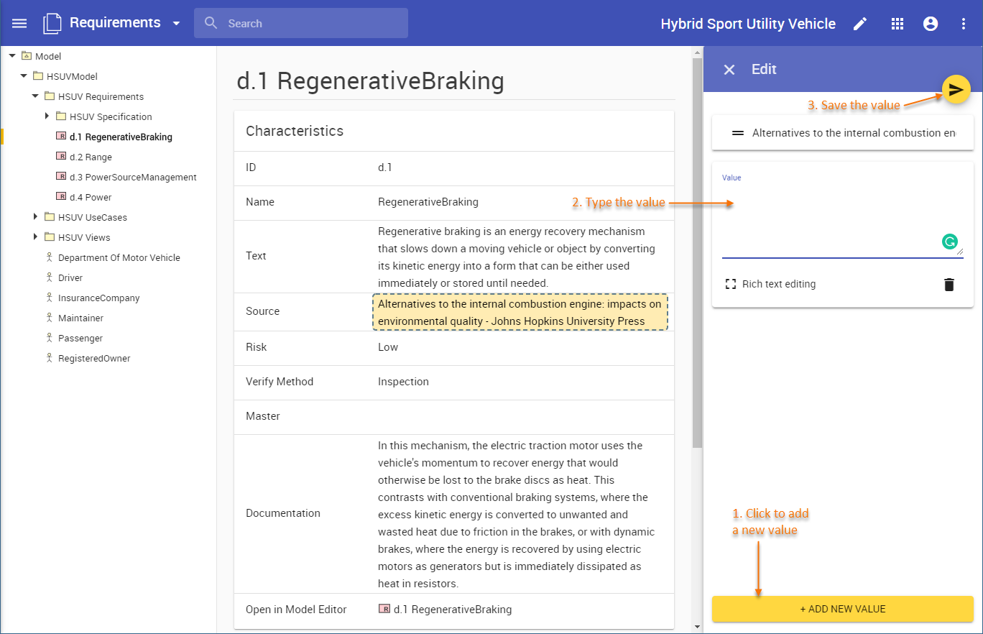Toggle Rich text editing
The image size is (983, 634).
tap(770, 284)
